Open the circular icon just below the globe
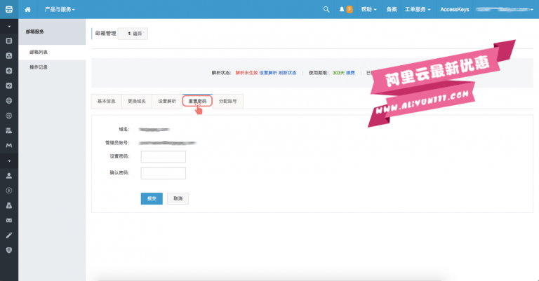 9,116
